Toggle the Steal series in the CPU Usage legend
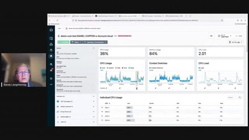Screen dimensions: 249x140 [131, 68]
